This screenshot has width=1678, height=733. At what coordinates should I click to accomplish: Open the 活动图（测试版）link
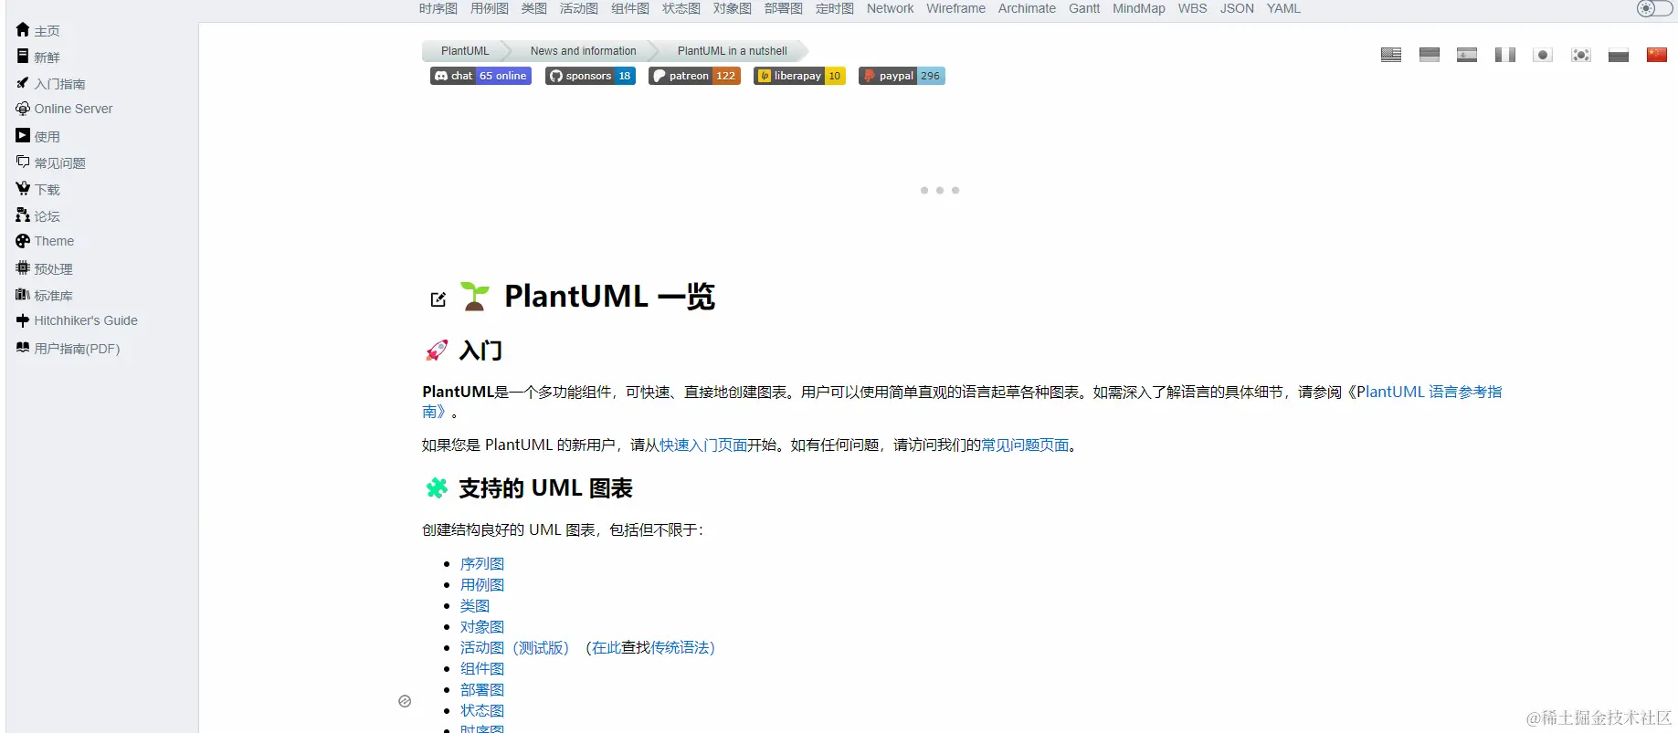(x=514, y=648)
